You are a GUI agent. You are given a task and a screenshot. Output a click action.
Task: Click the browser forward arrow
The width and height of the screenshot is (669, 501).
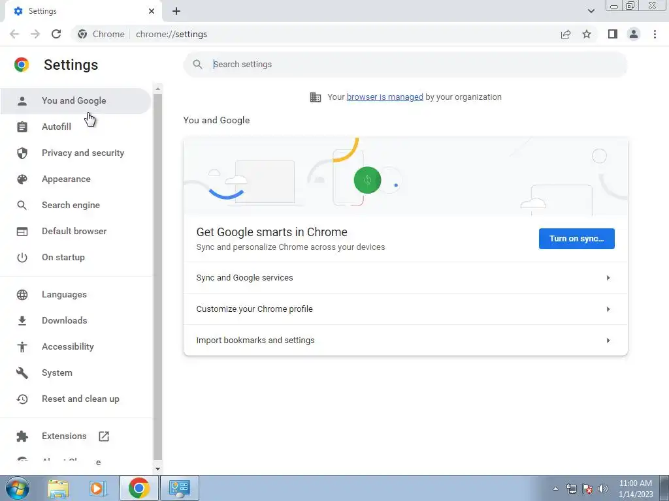click(35, 34)
